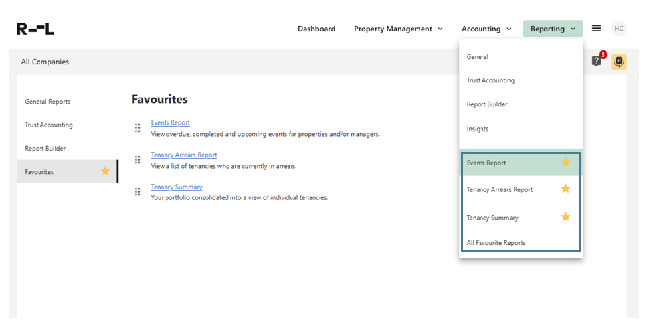The width and height of the screenshot is (649, 332).
Task: Collapse the Reporting dropdown menu
Action: pos(553,29)
